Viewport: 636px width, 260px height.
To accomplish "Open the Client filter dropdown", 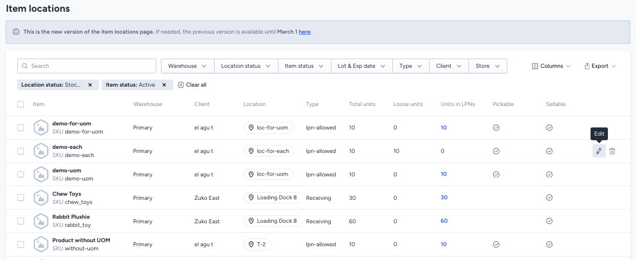I will pos(449,66).
